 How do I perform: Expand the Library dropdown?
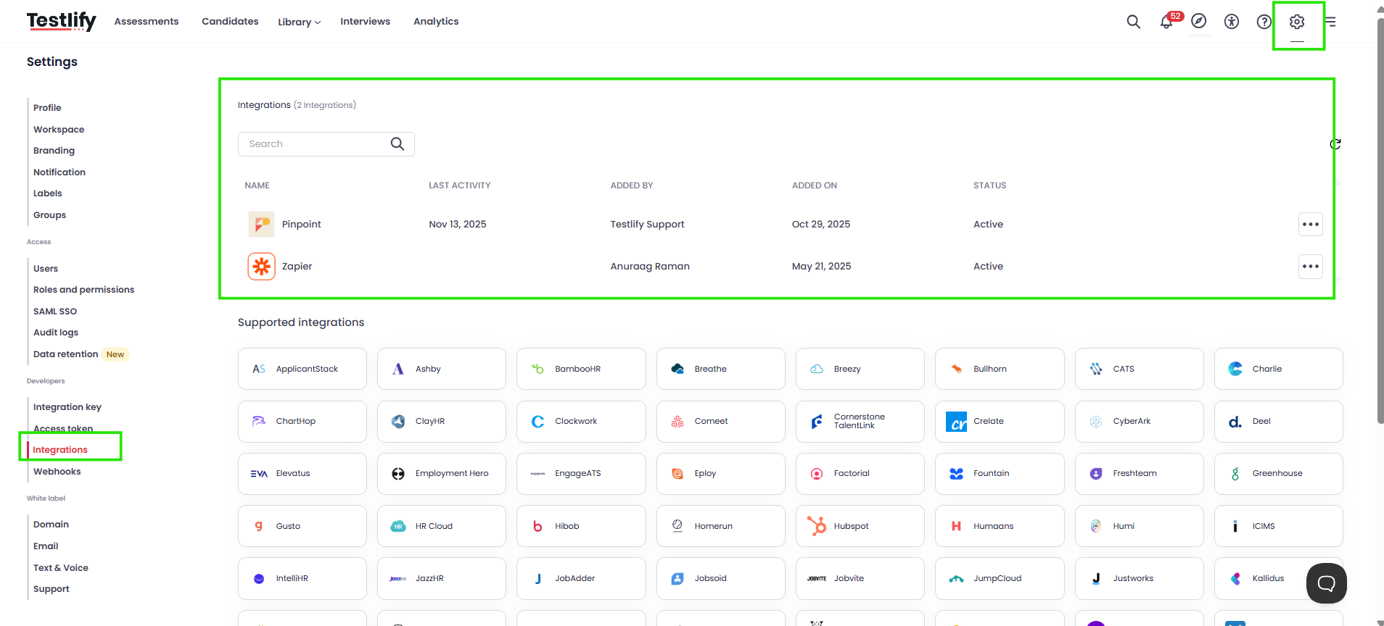click(x=299, y=22)
